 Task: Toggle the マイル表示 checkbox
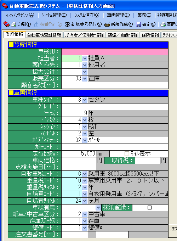(x=127, y=153)
